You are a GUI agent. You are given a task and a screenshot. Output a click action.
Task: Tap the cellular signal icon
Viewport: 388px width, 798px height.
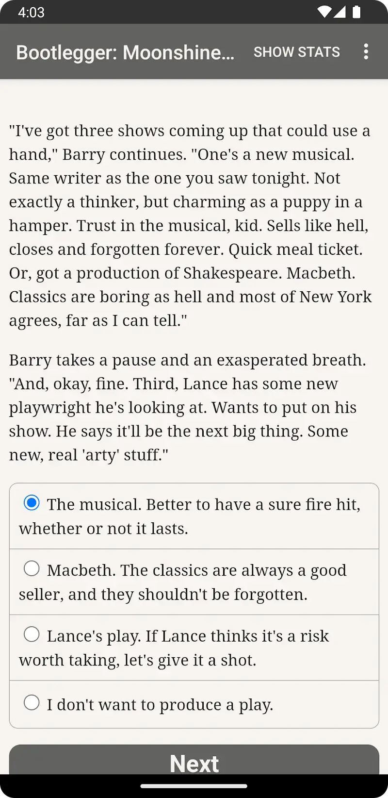340,12
